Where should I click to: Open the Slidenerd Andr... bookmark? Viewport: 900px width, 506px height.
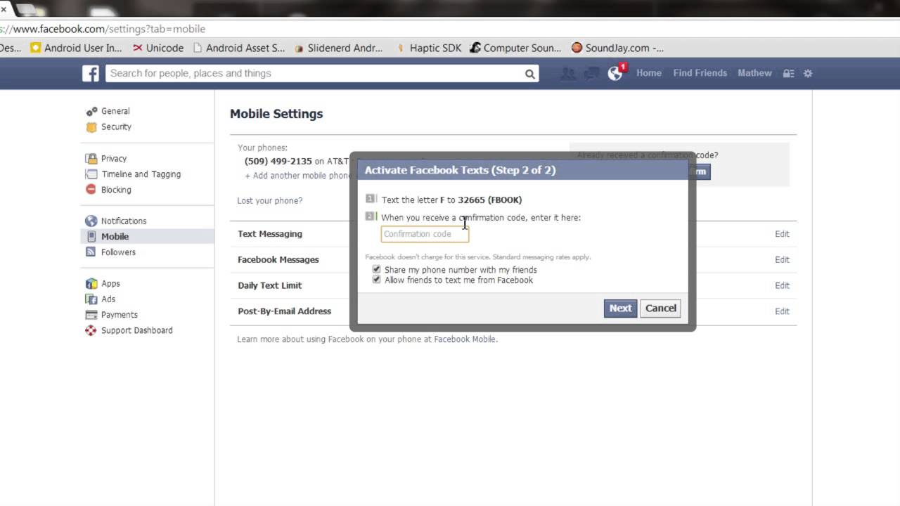(x=339, y=48)
